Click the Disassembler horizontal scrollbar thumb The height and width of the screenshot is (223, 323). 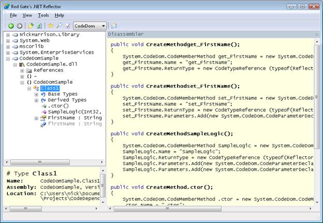coord(168,209)
